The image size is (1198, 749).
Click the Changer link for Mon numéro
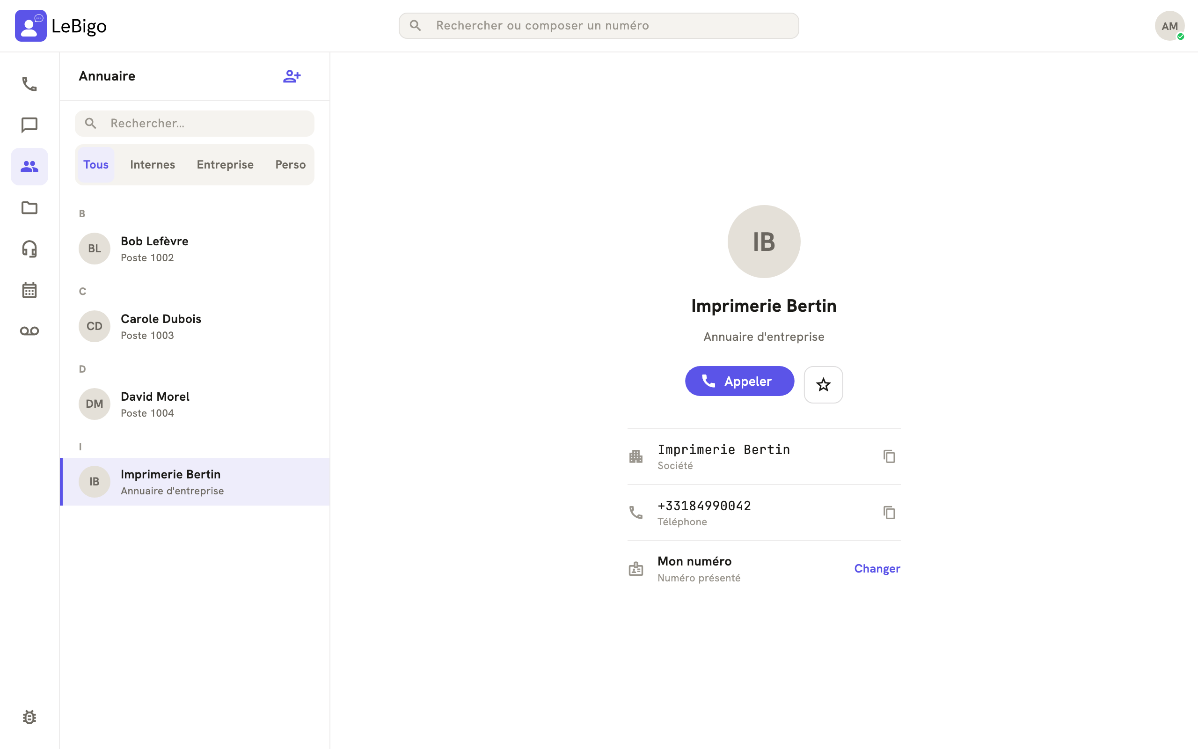coord(877,569)
